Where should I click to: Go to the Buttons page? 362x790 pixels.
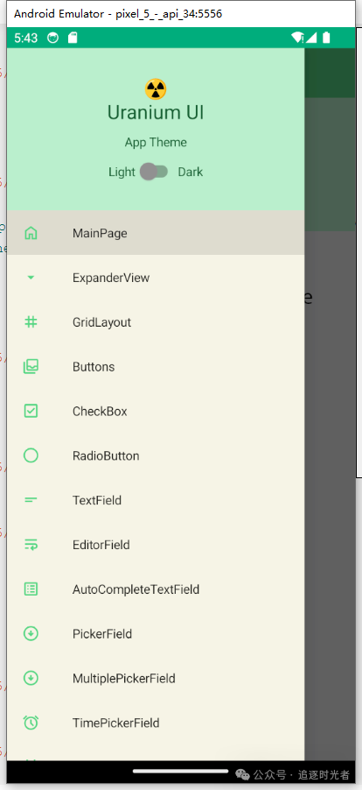156,366
